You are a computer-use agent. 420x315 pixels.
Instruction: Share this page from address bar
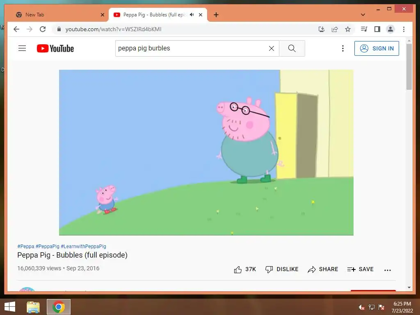pyautogui.click(x=335, y=29)
